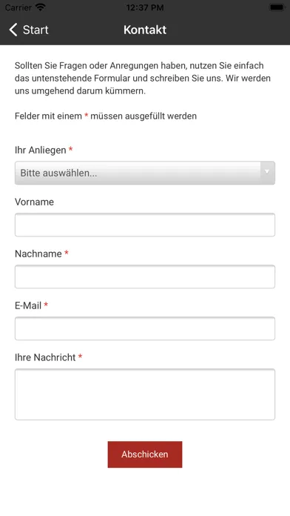Click the Nachname field label
290x516 pixels.
(38, 254)
